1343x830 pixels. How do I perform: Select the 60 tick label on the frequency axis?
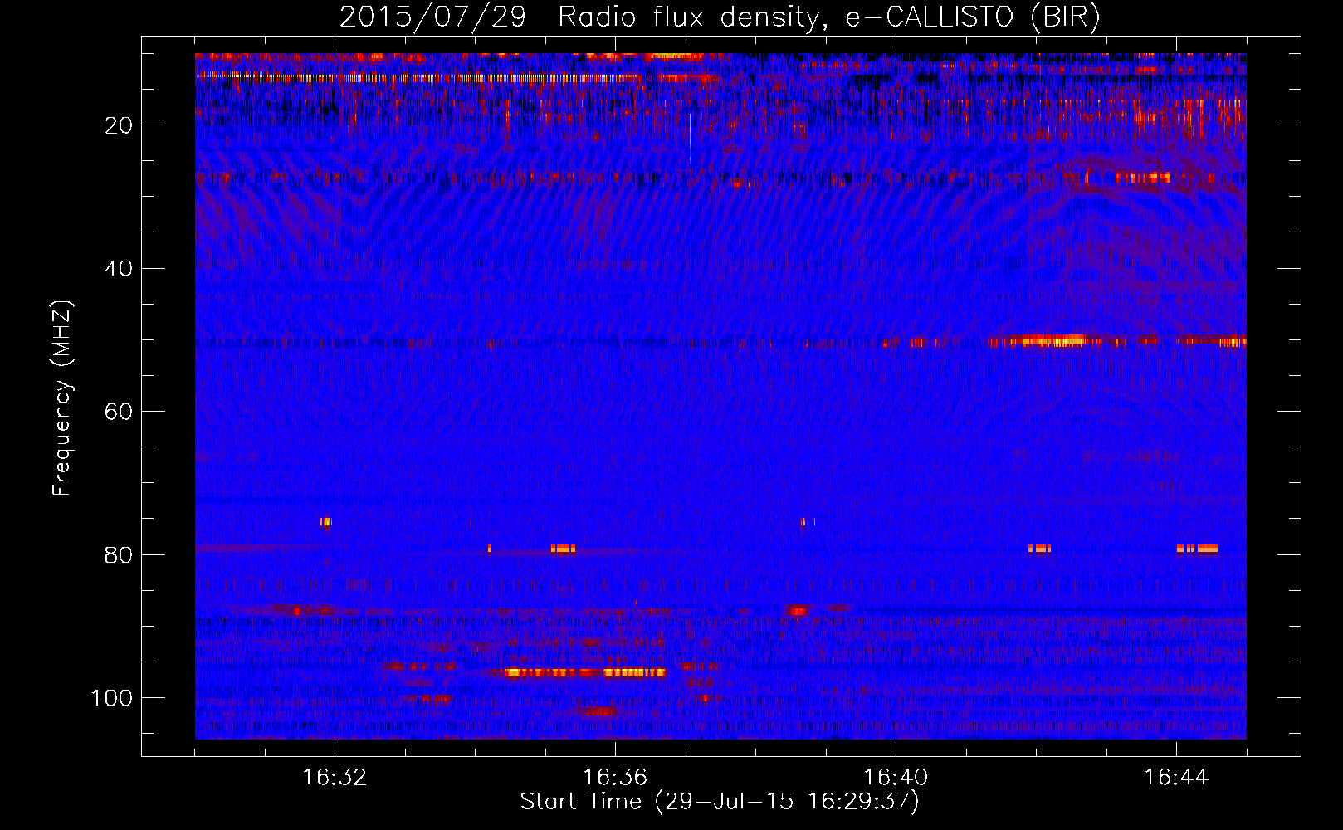(x=120, y=412)
